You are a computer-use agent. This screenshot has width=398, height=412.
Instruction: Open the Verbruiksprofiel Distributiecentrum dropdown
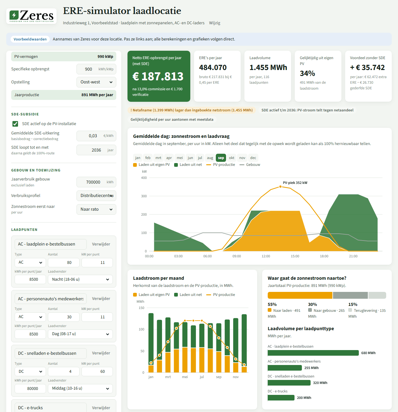(x=96, y=196)
